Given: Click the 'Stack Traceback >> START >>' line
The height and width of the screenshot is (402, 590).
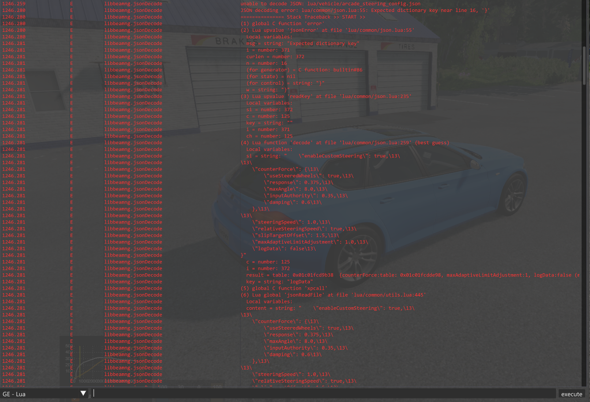Looking at the screenshot, I should pyautogui.click(x=303, y=17).
